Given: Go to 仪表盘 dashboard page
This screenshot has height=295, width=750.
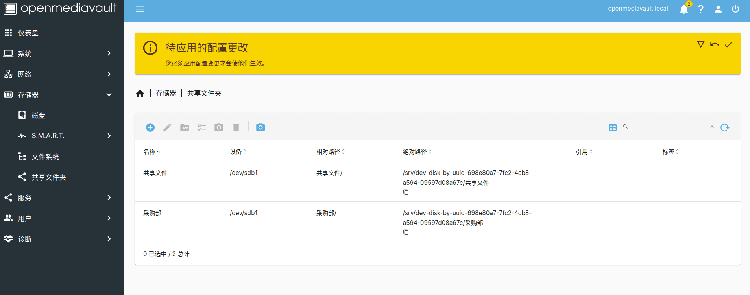Looking at the screenshot, I should pyautogui.click(x=28, y=33).
